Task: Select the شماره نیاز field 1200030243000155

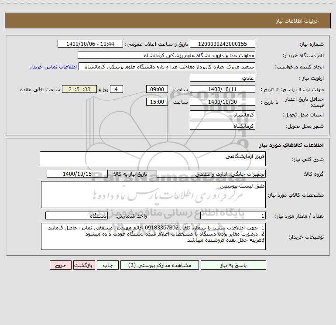Action: tap(223, 44)
